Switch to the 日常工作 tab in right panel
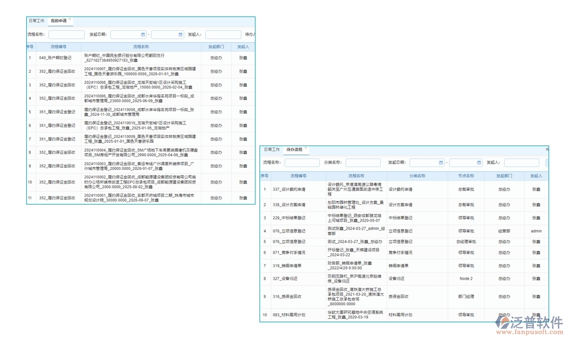This screenshot has height=341, width=569. [x=272, y=150]
